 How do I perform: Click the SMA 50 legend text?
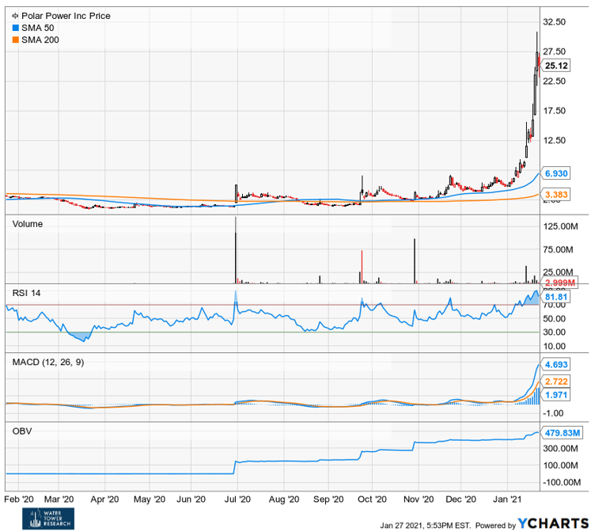pos(37,28)
